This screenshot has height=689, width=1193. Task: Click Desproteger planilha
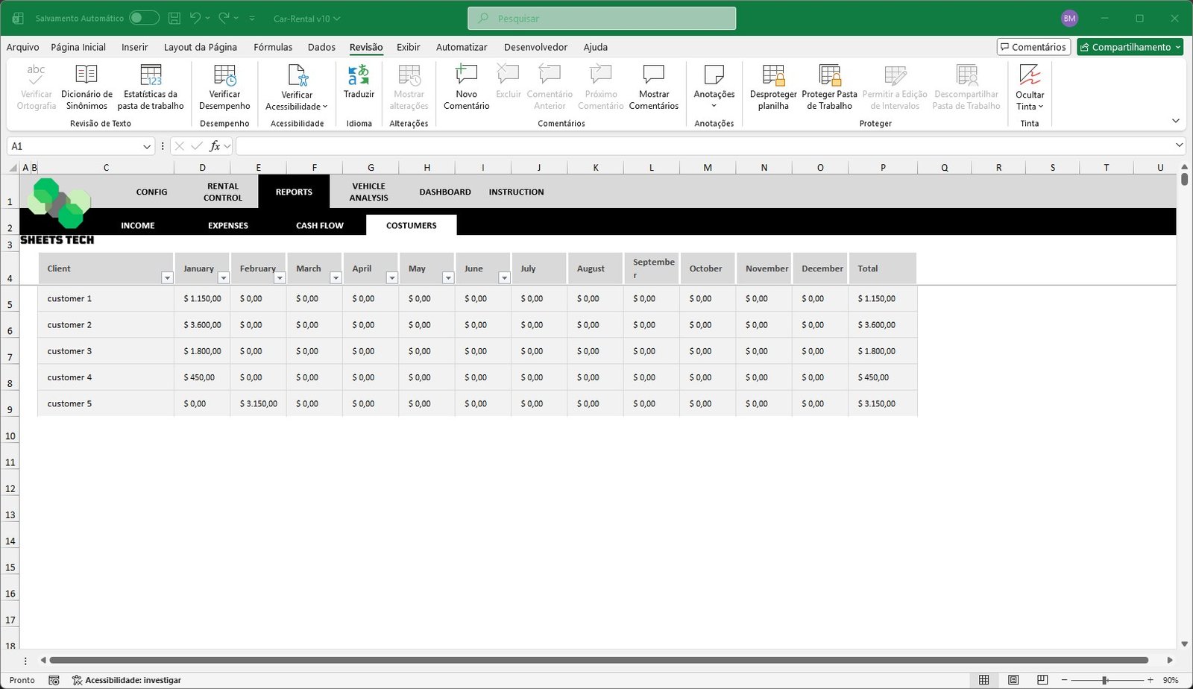pos(772,86)
